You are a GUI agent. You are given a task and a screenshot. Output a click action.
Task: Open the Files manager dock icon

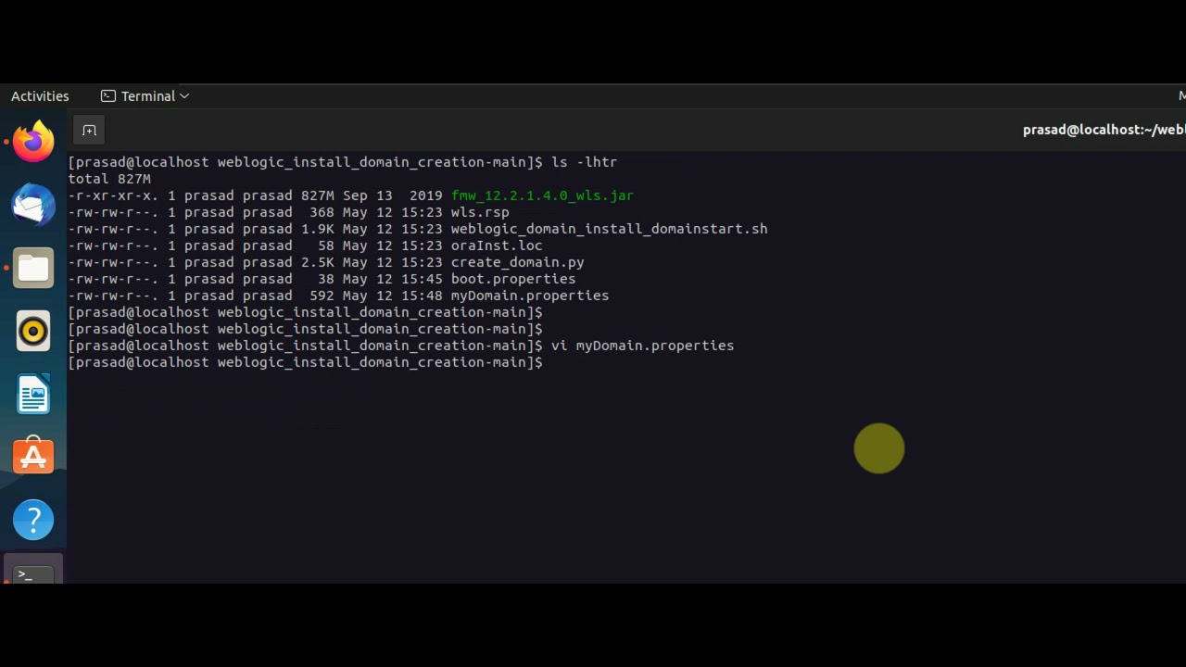[x=33, y=268]
